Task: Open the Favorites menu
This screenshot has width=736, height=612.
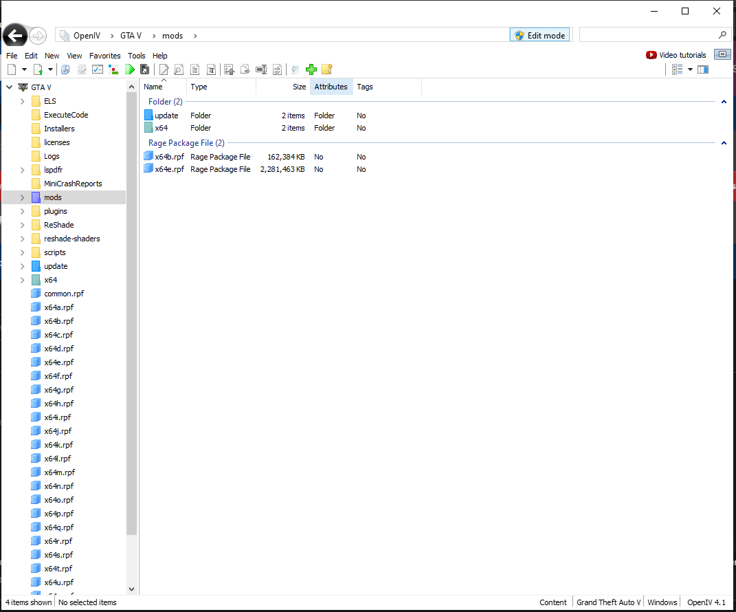Action: click(104, 56)
